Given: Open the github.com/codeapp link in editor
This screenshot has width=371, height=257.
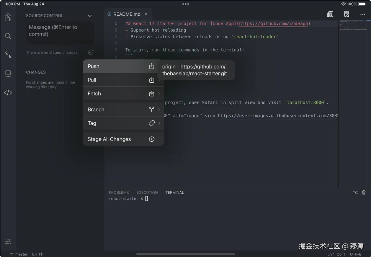Looking at the screenshot, I should [273, 23].
